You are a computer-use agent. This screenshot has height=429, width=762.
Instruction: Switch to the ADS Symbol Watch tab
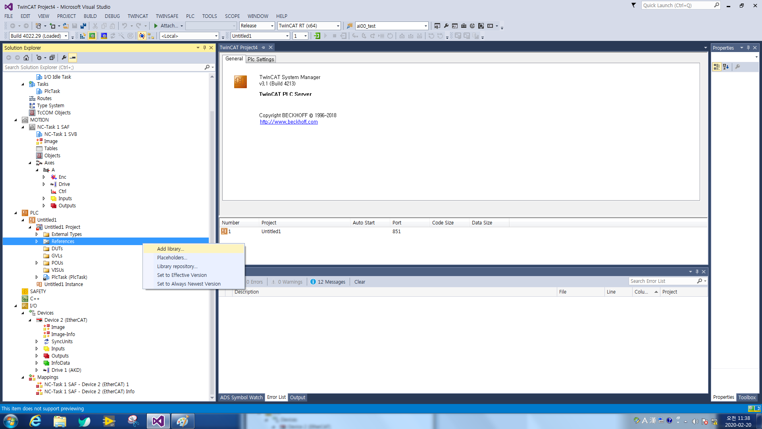point(241,397)
